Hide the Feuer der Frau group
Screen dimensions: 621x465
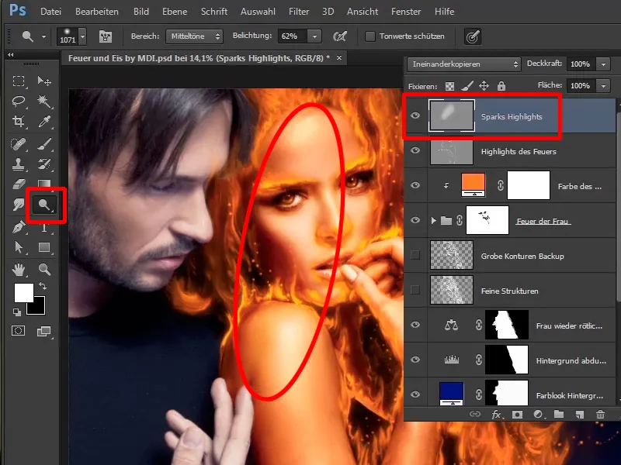(x=415, y=220)
